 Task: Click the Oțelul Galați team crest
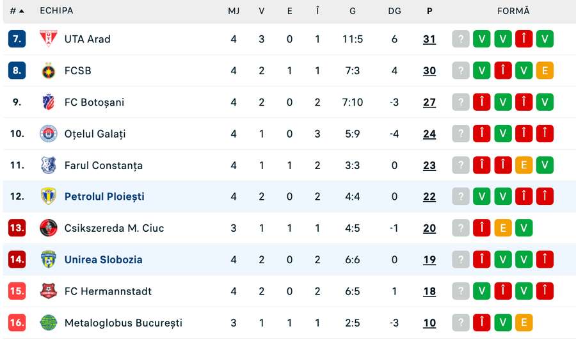pyautogui.click(x=48, y=134)
